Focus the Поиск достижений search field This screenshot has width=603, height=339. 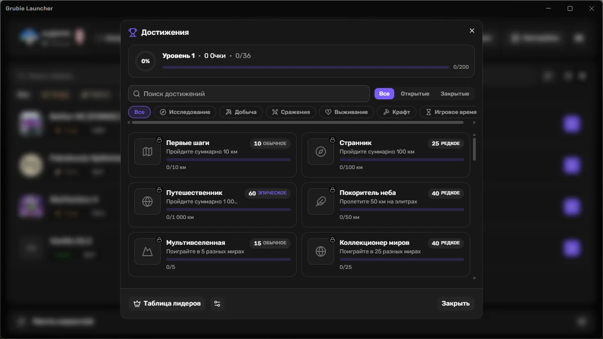coord(249,94)
